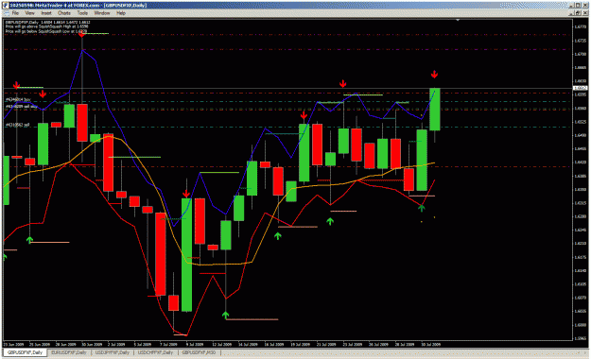Switch to the GBPUSDFXF,Daily chart tab

click(26, 352)
